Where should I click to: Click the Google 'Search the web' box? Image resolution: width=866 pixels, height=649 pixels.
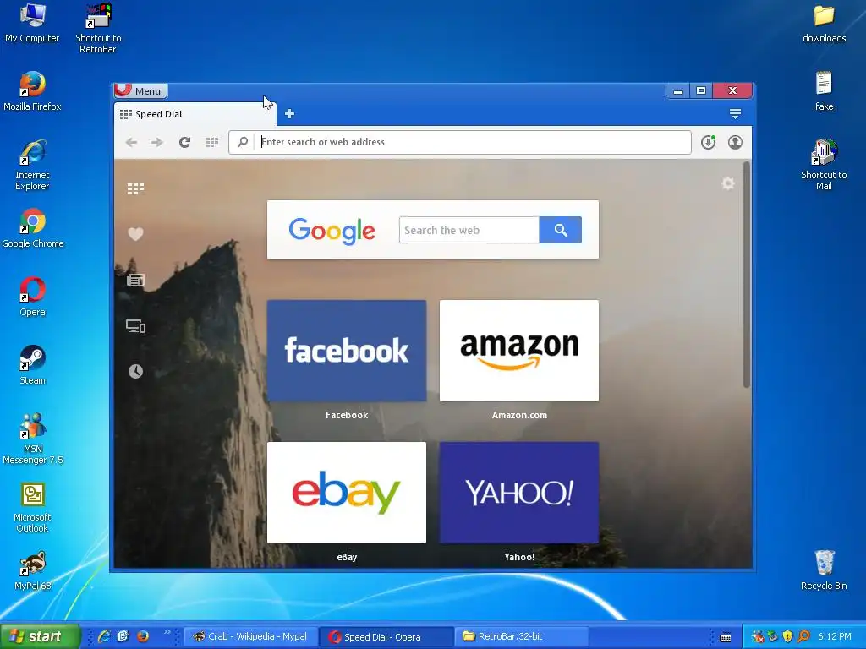(469, 230)
